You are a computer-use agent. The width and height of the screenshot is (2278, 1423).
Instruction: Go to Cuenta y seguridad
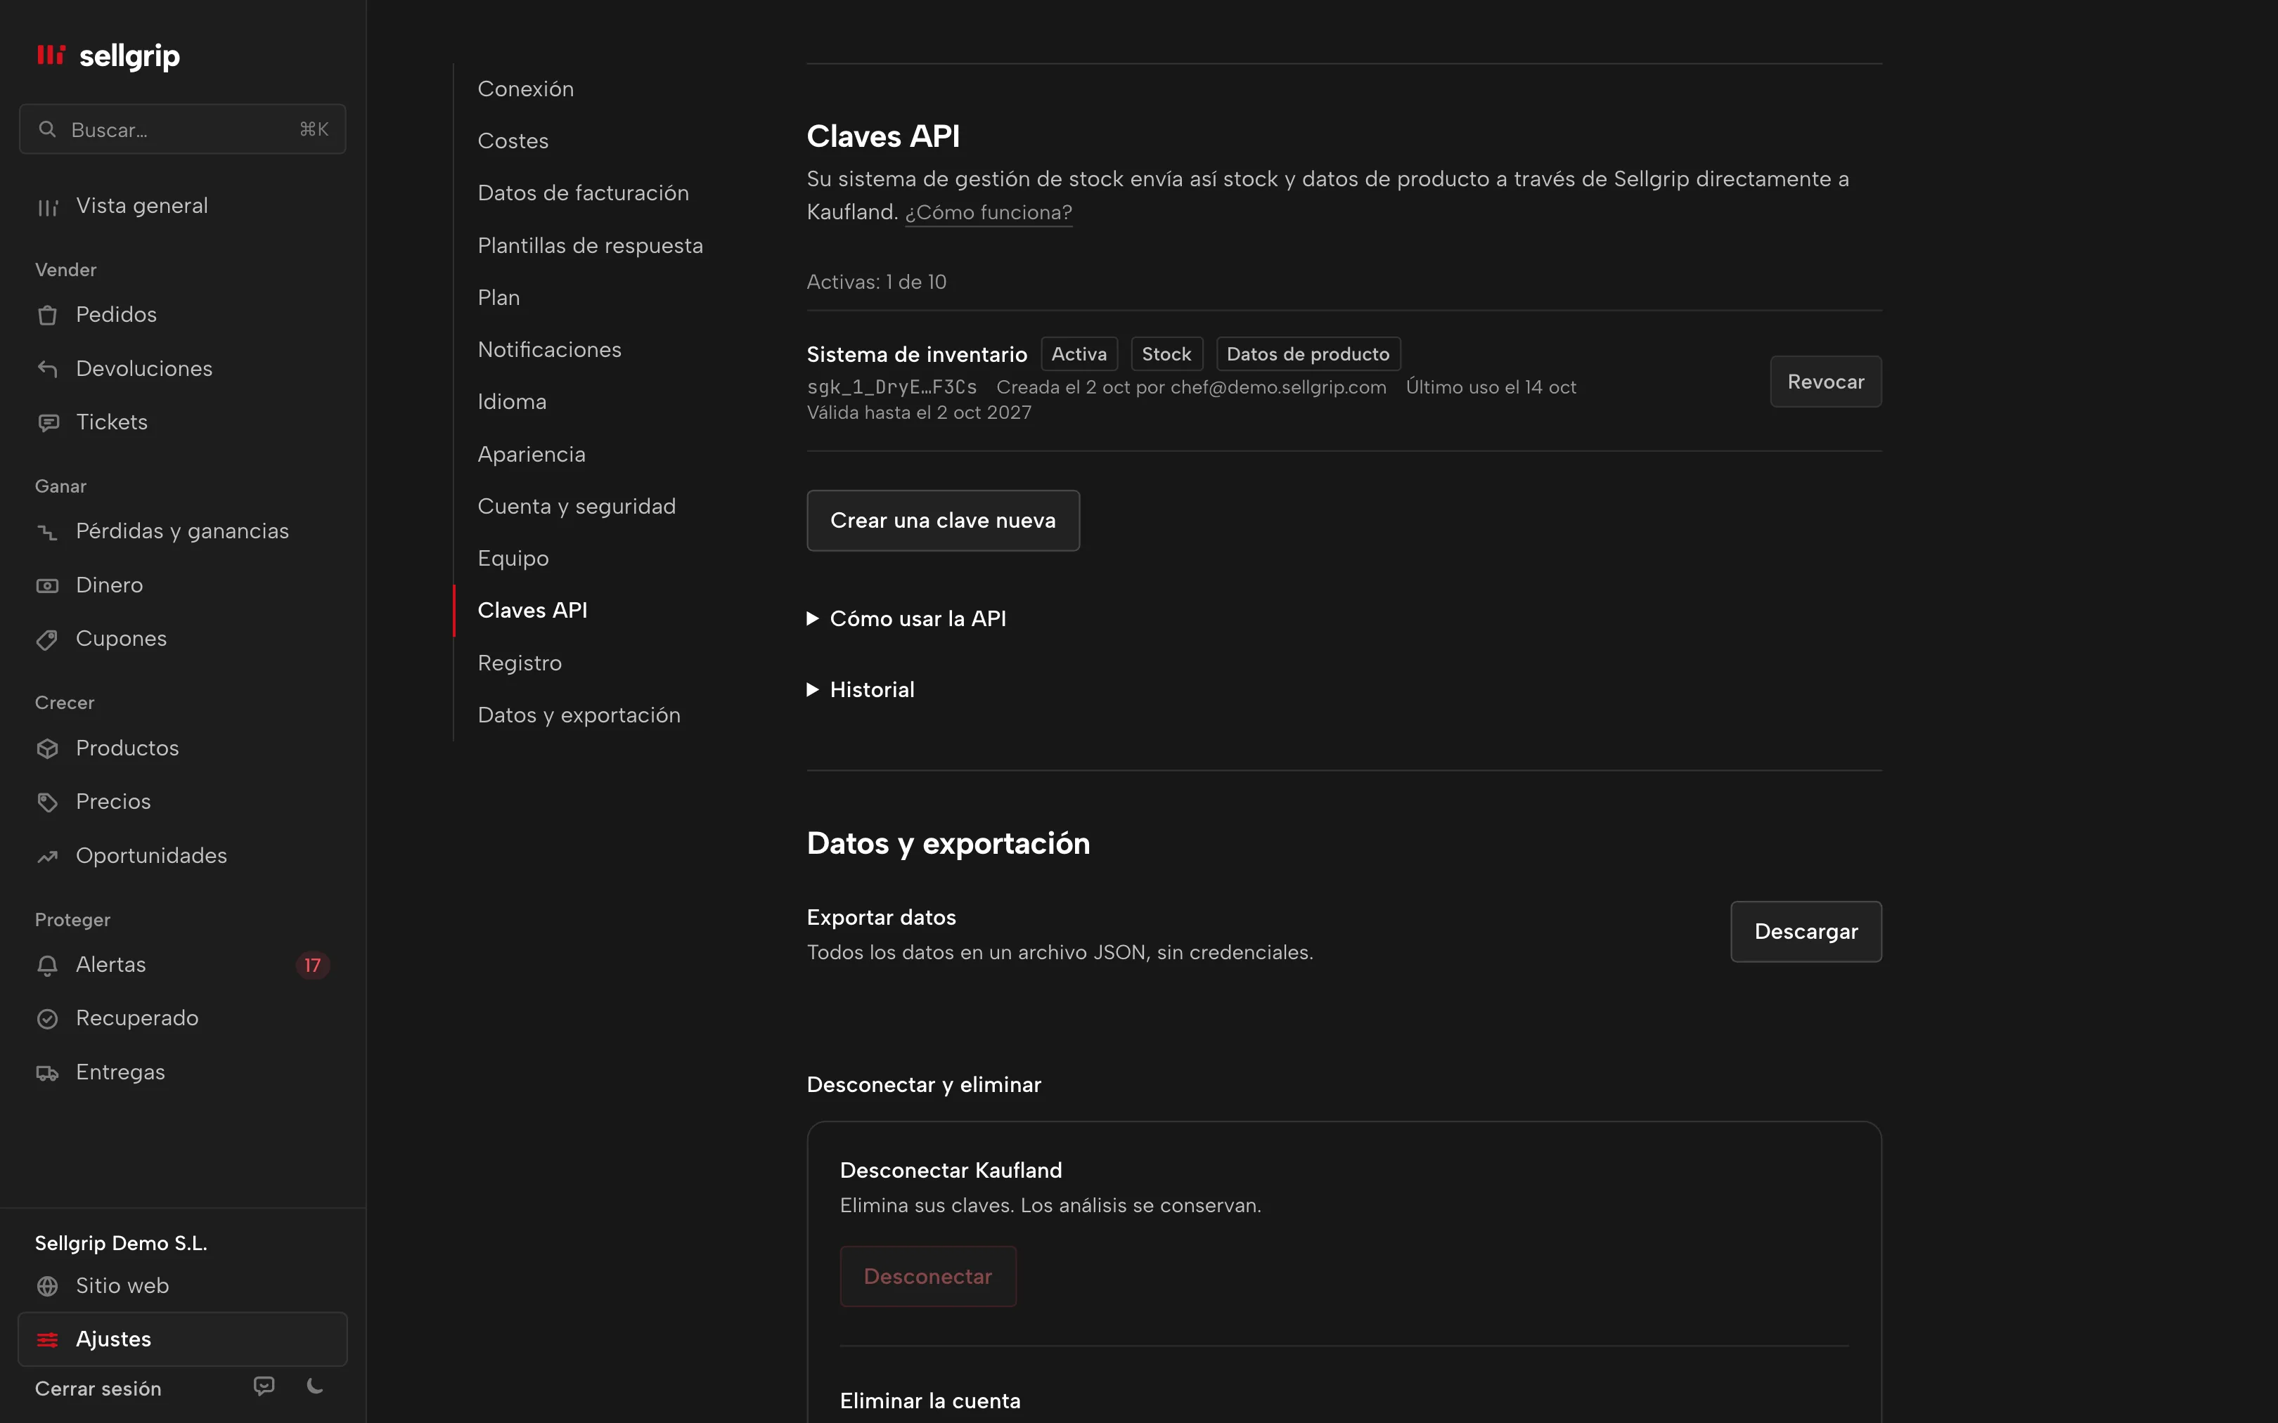pos(576,507)
